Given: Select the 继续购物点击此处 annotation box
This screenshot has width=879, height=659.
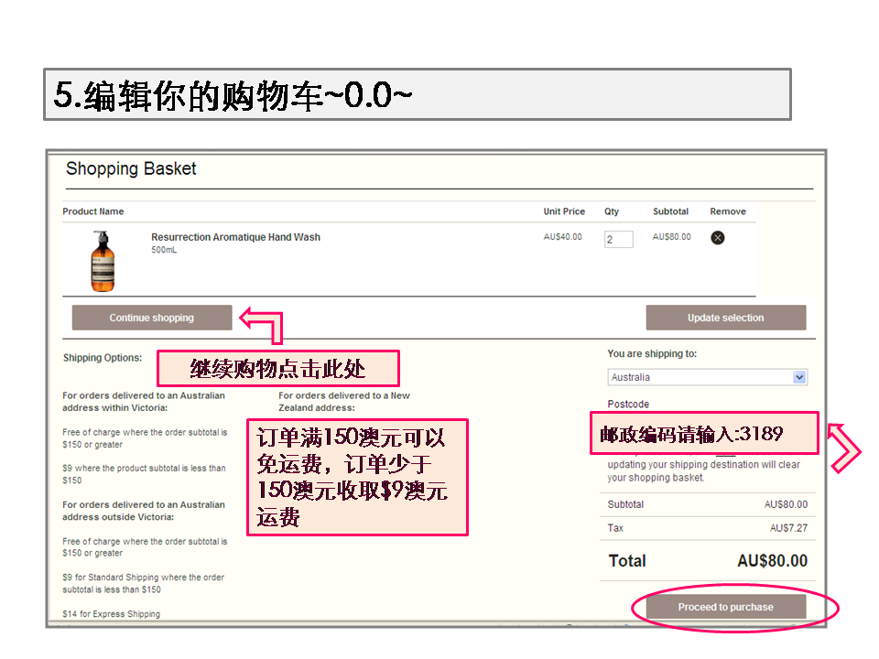Looking at the screenshot, I should [277, 369].
